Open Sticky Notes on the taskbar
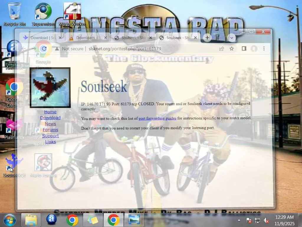Viewport: 302px width, 227px height. 93,220
